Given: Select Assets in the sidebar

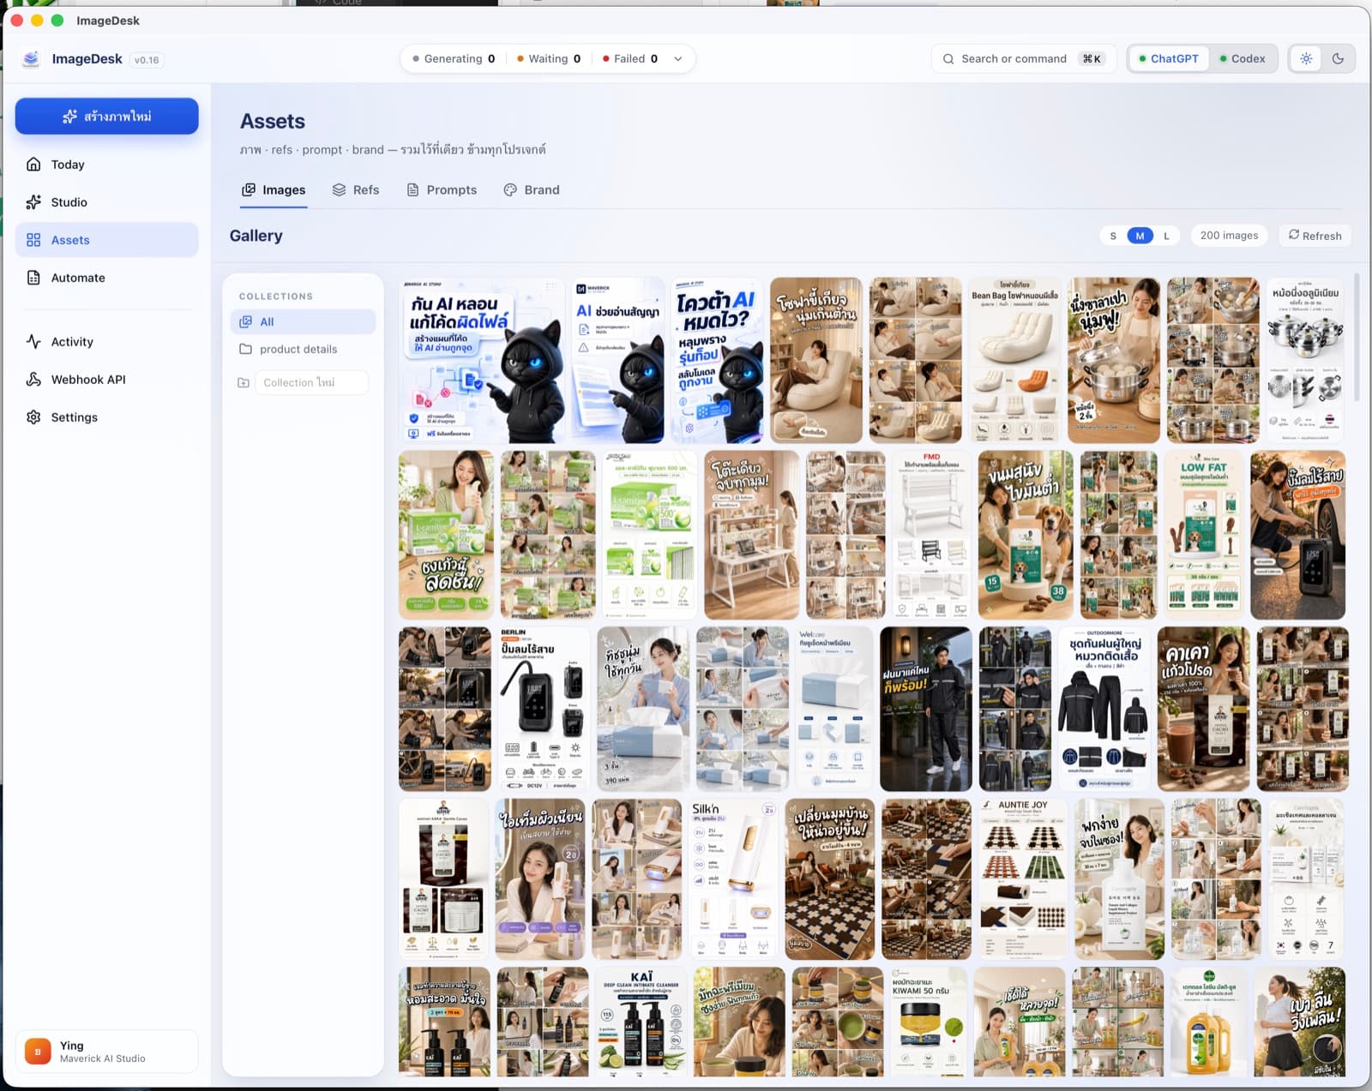Looking at the screenshot, I should [x=106, y=240].
